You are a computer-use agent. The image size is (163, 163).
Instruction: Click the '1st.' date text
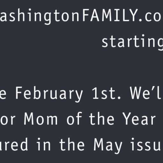106,93
